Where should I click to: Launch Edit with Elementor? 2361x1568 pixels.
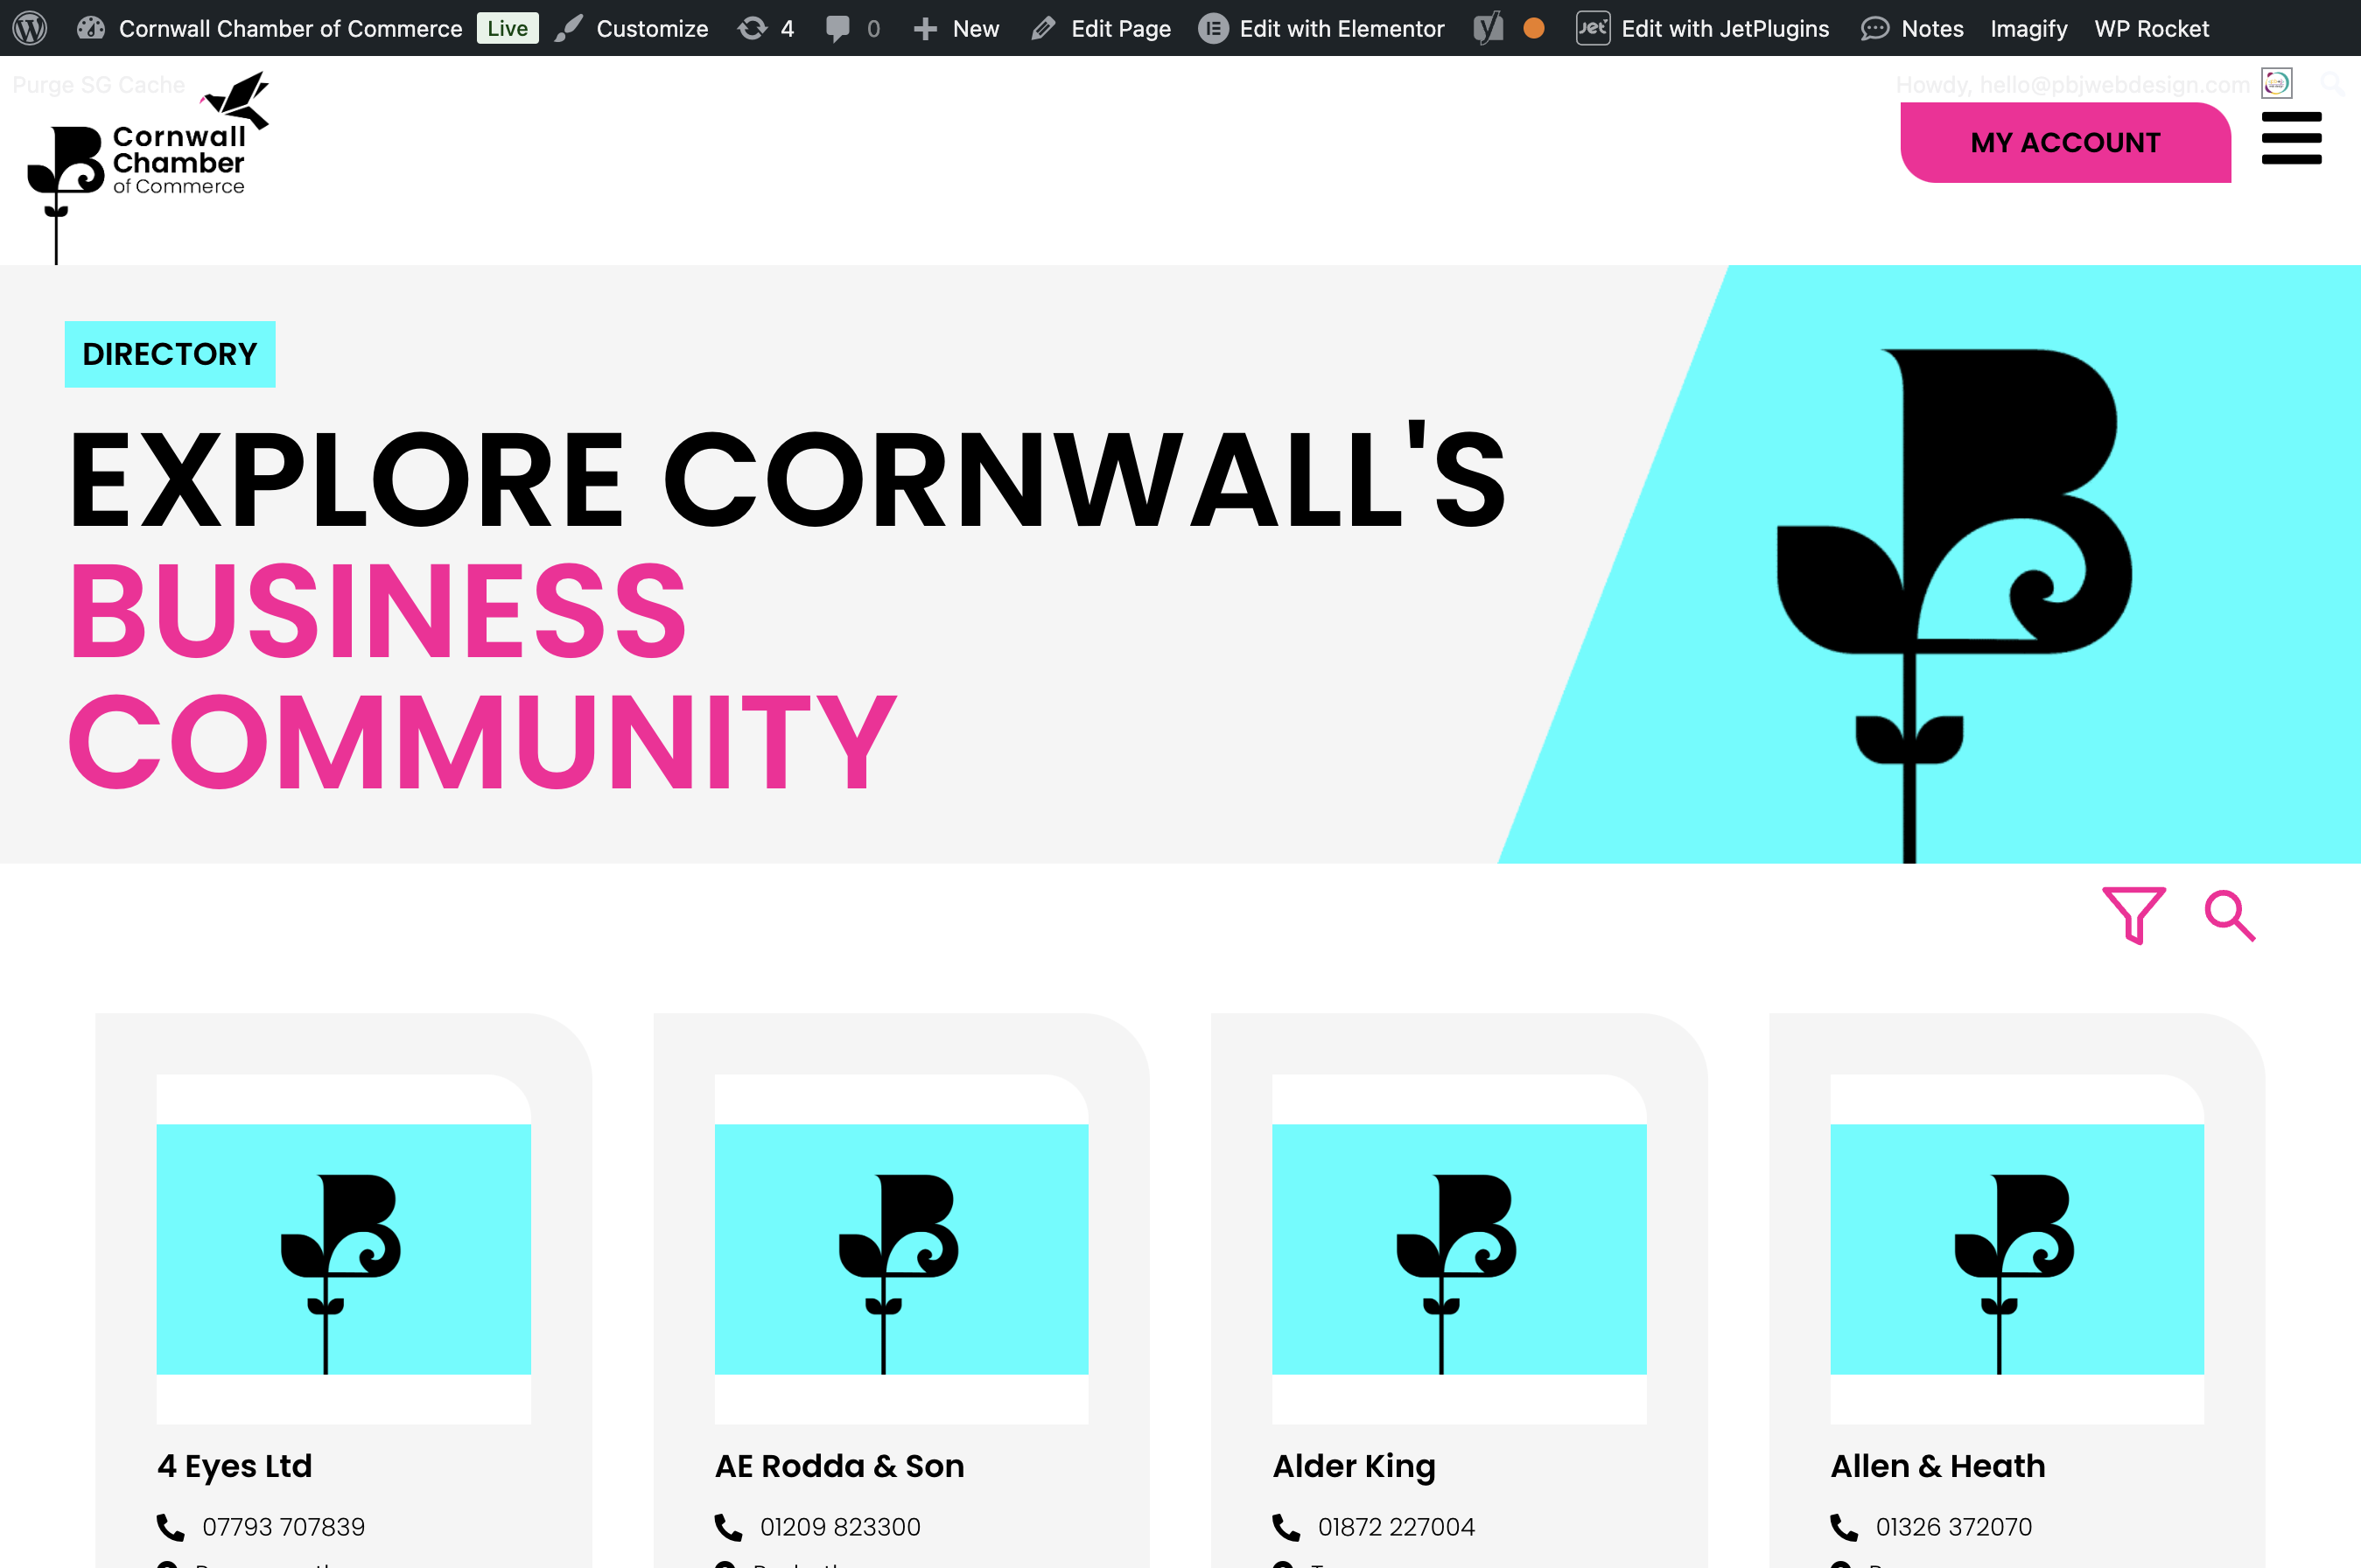click(x=1321, y=28)
